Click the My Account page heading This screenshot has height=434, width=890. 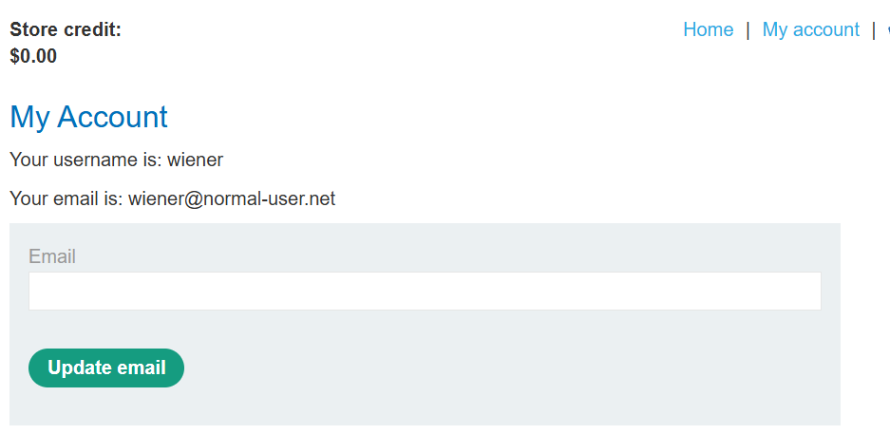tap(88, 117)
